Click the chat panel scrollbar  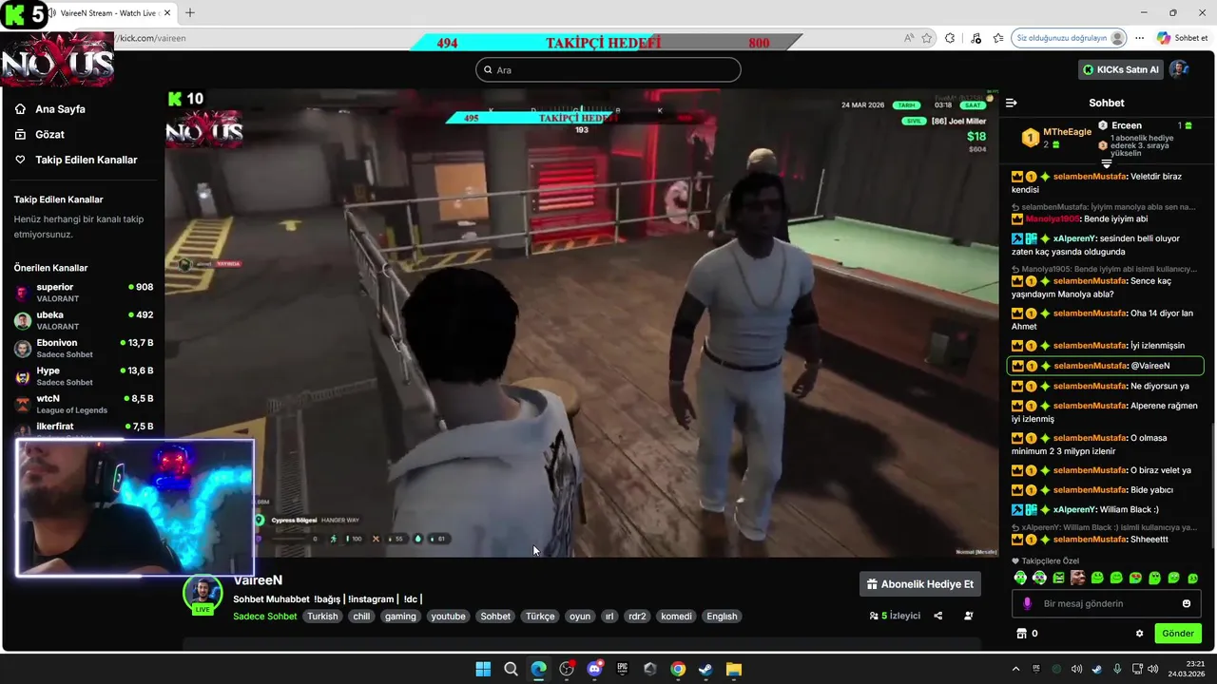1212,484
